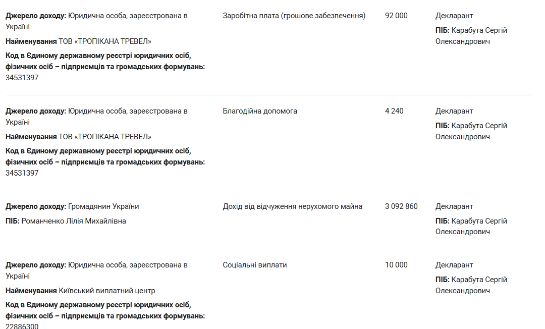Click 'Київський виплатний центр' organization name
The image size is (545, 329).
[x=107, y=291]
